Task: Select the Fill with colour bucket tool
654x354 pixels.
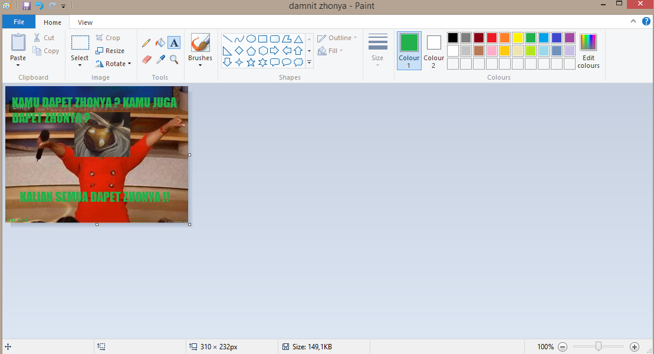Action: [160, 42]
